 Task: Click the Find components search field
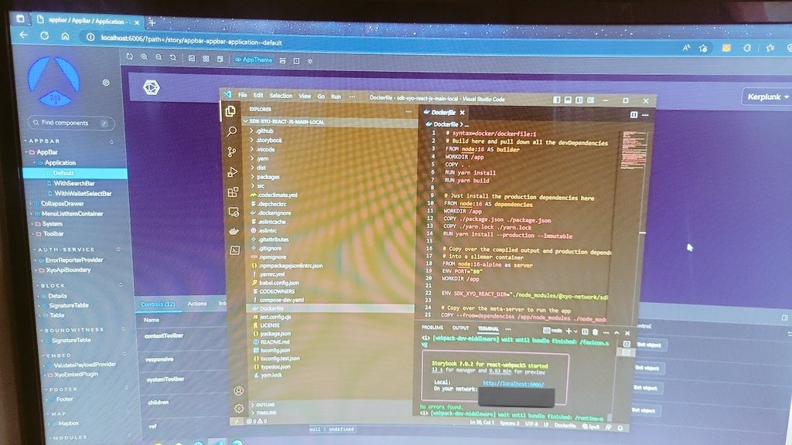pos(71,123)
